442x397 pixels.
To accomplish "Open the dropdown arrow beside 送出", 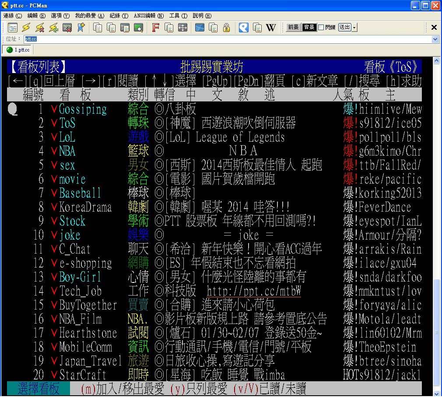I will coord(354,28).
